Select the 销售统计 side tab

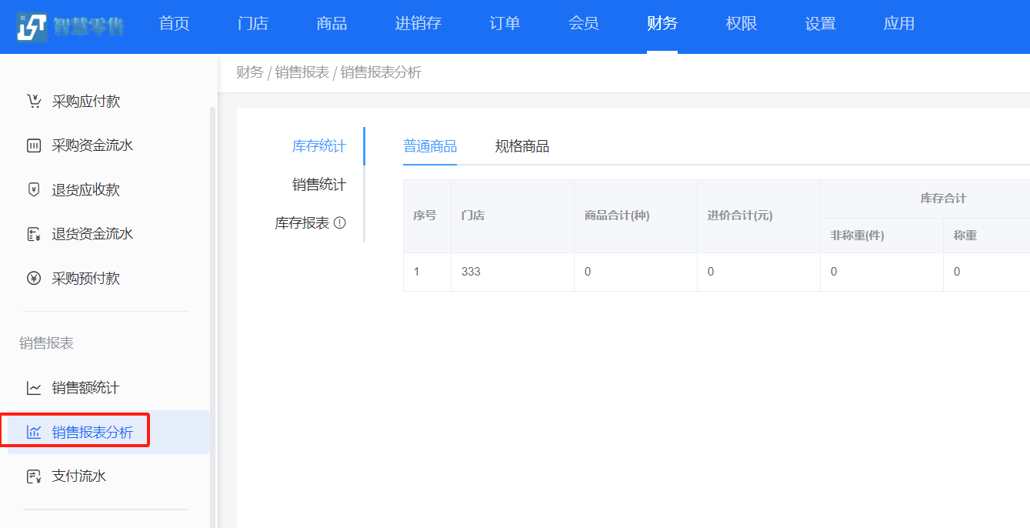pyautogui.click(x=319, y=185)
